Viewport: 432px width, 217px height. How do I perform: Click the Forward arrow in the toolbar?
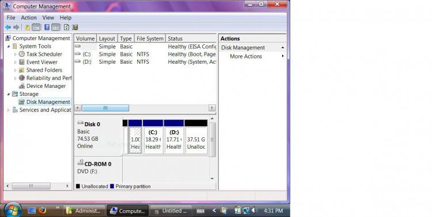(16, 27)
